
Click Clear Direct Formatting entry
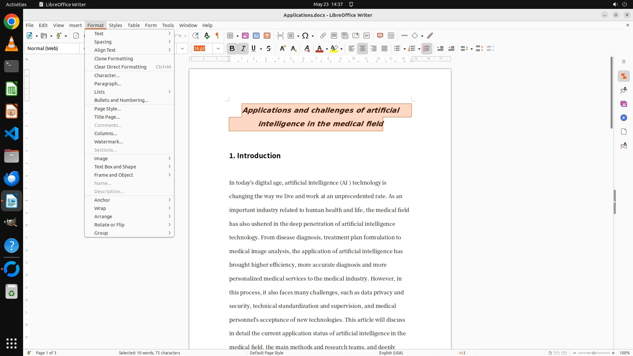(120, 67)
